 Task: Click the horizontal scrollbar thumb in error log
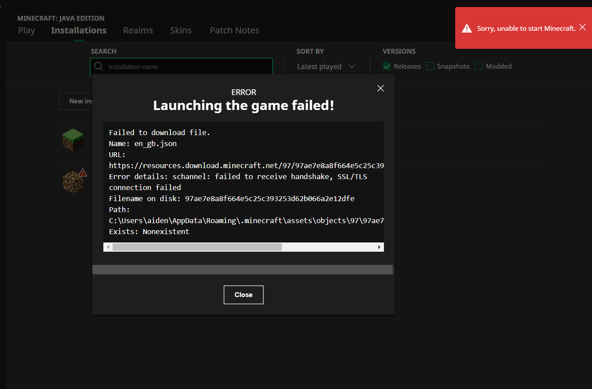tap(197, 247)
